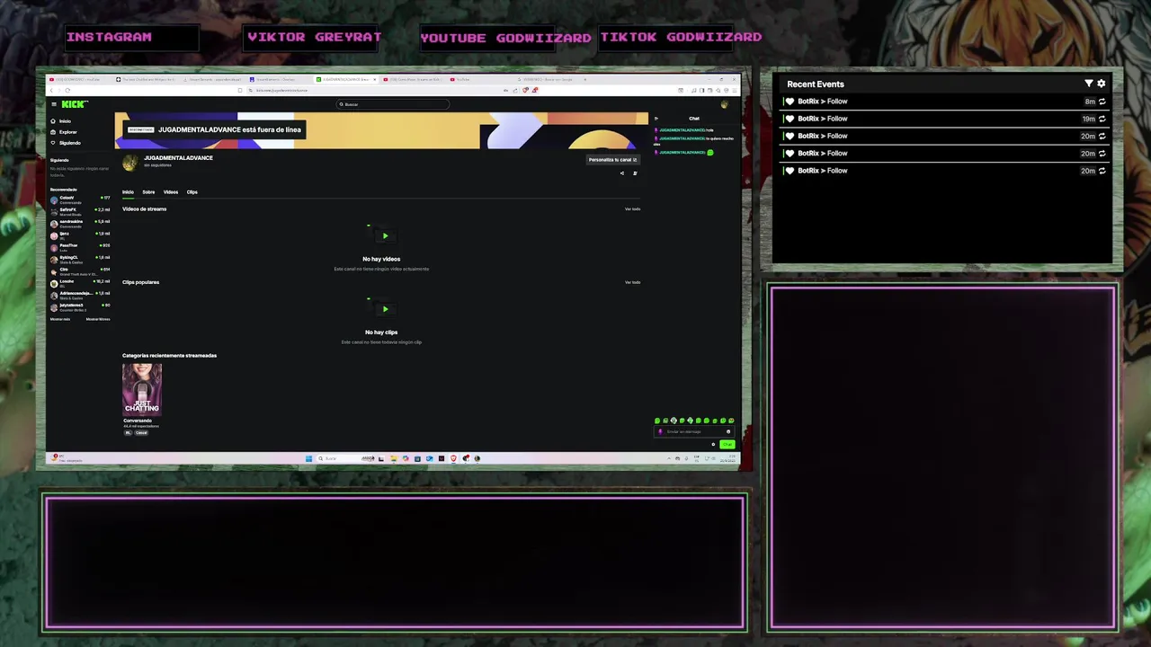The image size is (1151, 647).
Task: Click INSTAGRAM overlay label
Action: click(109, 37)
